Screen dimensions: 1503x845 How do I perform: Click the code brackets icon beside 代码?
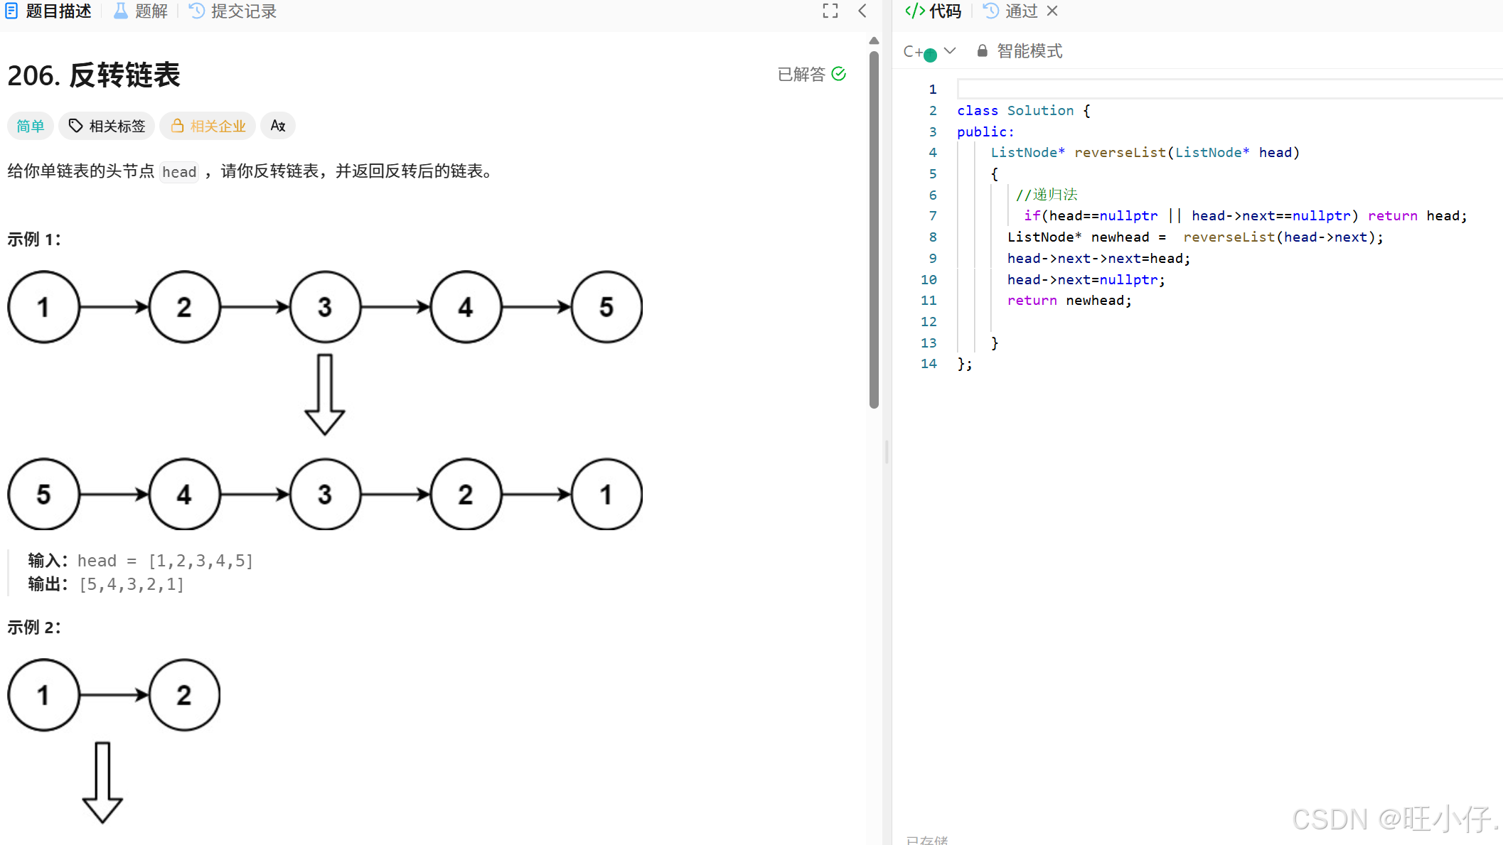915,11
